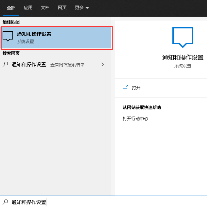
Task: Select the 文档 filter tab
Action: (x=45, y=8)
